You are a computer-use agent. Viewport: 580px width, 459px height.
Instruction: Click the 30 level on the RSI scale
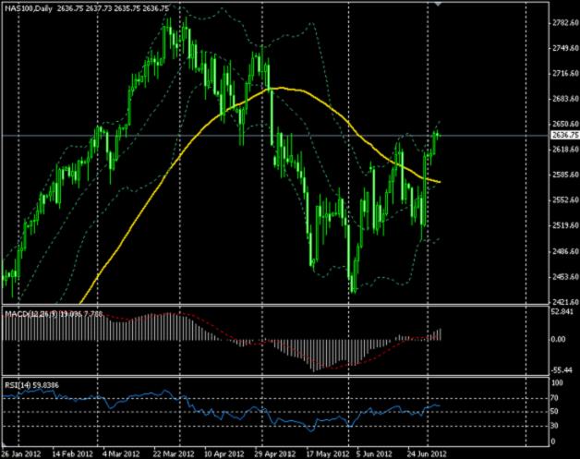point(555,426)
